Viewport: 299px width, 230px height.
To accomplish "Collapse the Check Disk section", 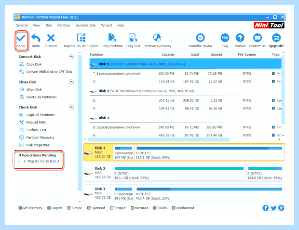I will 71,107.
